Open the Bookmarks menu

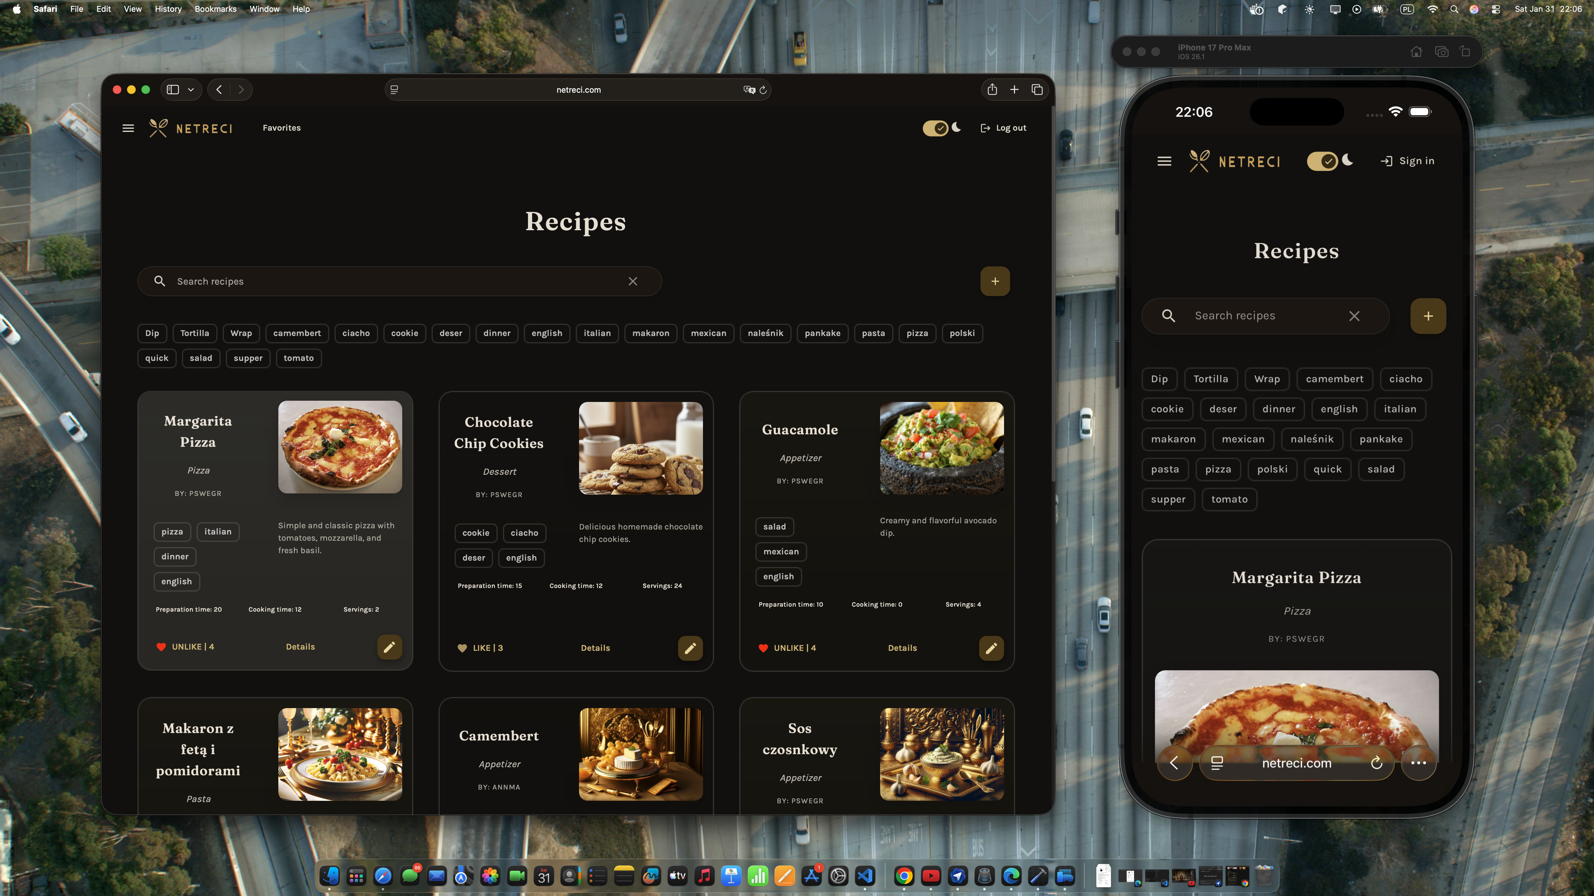(215, 9)
